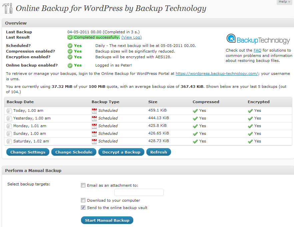Click the Completed successfully status text
294x227 pixels.
(x=97, y=37)
